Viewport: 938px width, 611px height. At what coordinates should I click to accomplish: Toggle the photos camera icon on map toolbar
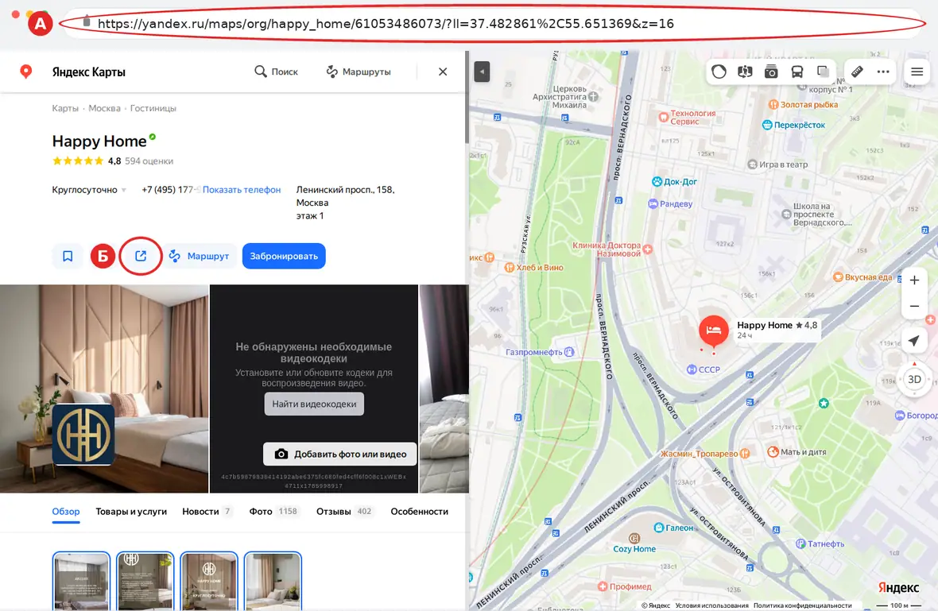tap(771, 72)
